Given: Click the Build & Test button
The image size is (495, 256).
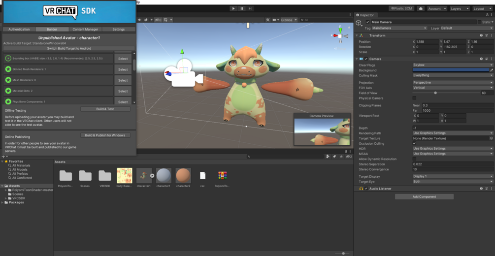Looking at the screenshot, I should coord(105,109).
